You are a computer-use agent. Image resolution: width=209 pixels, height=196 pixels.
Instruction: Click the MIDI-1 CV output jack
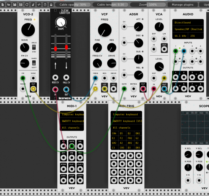click(x=63, y=146)
